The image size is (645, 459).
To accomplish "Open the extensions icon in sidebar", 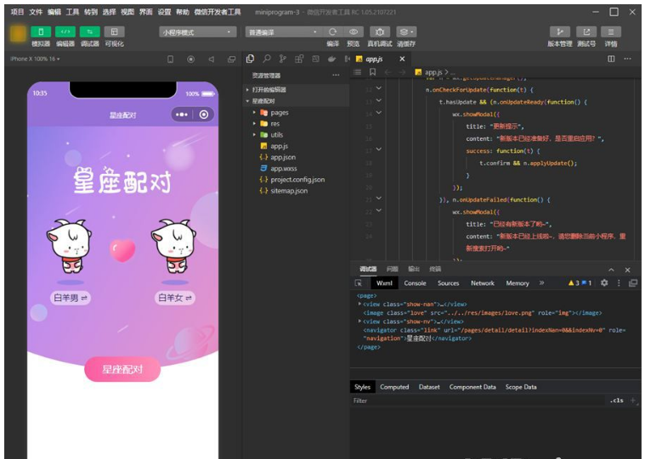I will click(299, 59).
